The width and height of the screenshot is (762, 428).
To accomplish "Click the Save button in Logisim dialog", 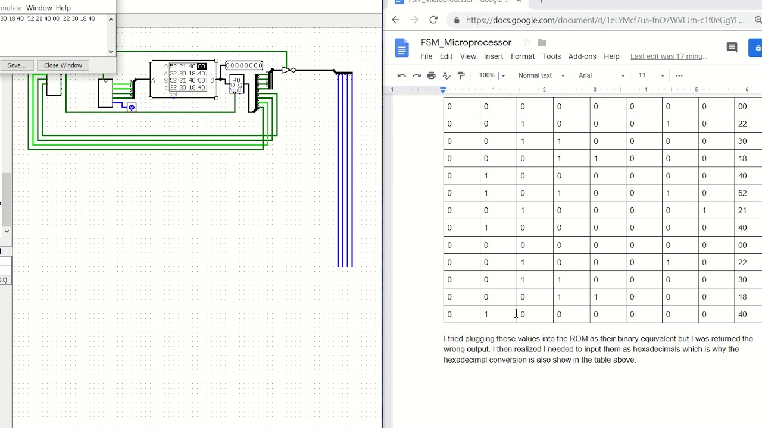I will [17, 65].
